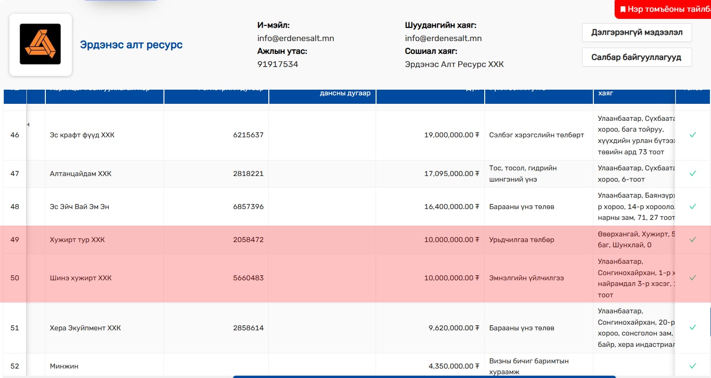This screenshot has height=378, width=711.
Task: Select row number 52
Action: coord(15,366)
